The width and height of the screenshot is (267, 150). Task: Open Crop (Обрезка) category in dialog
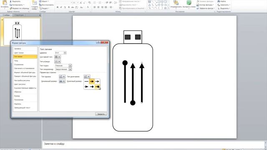[x=25, y=92]
